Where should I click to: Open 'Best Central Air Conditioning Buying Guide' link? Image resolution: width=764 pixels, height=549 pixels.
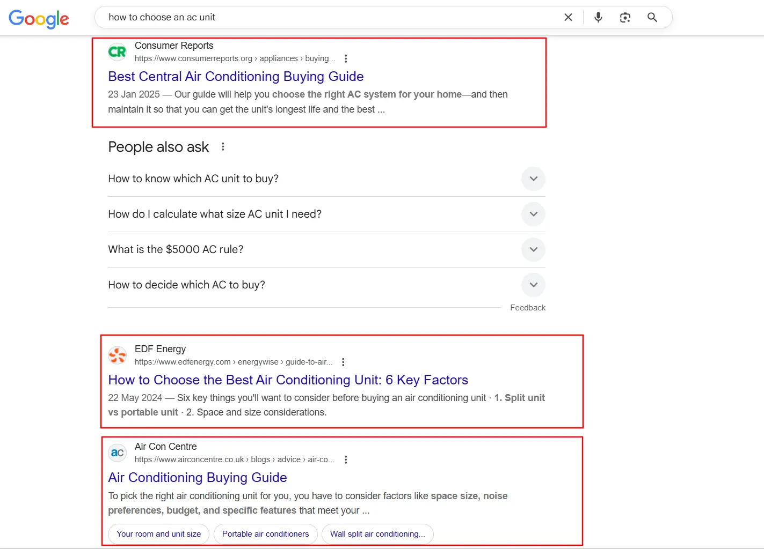point(236,77)
